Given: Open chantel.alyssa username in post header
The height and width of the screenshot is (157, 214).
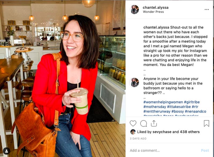Looking at the screenshot, I should tap(156, 8).
